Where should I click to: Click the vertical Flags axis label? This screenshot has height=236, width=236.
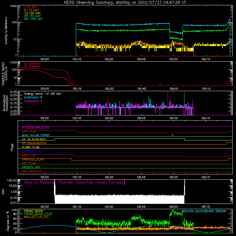pos(12,147)
